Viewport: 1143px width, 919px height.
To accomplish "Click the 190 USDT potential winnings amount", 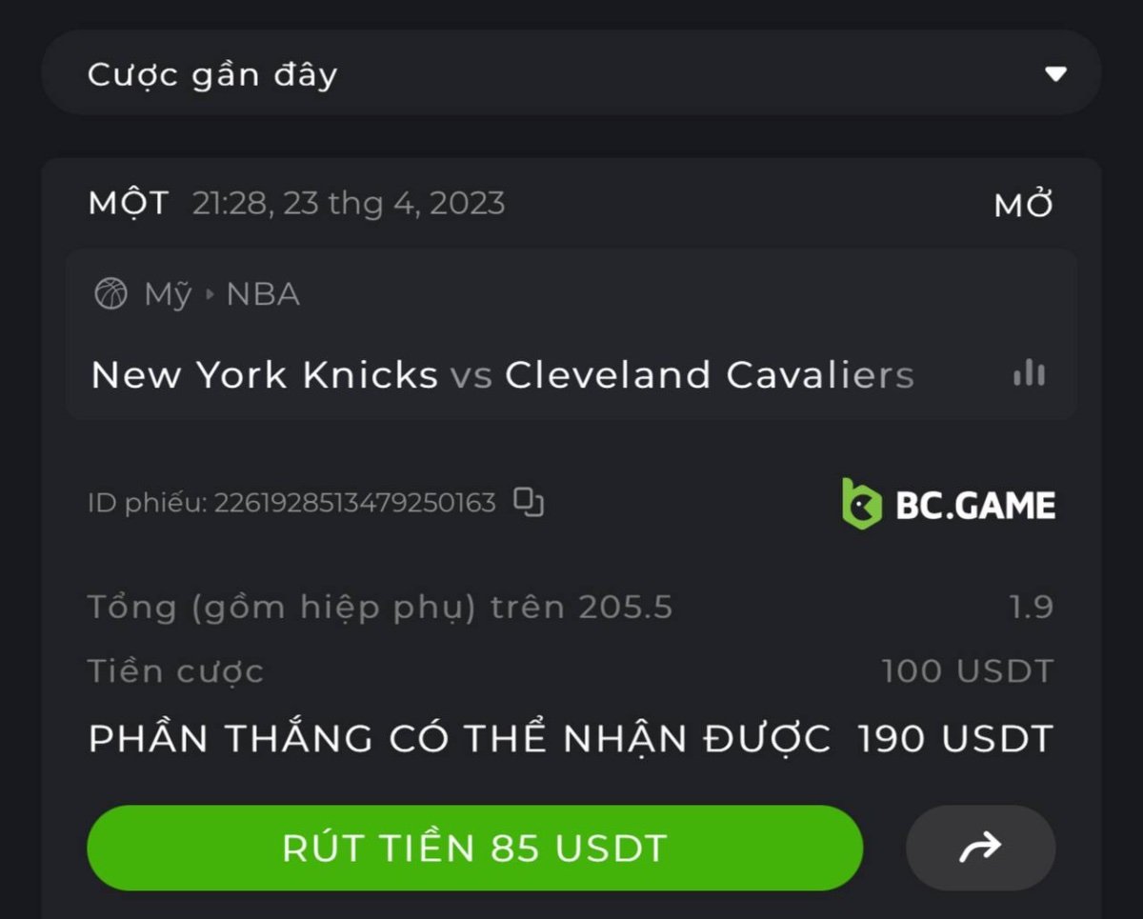I will (955, 739).
